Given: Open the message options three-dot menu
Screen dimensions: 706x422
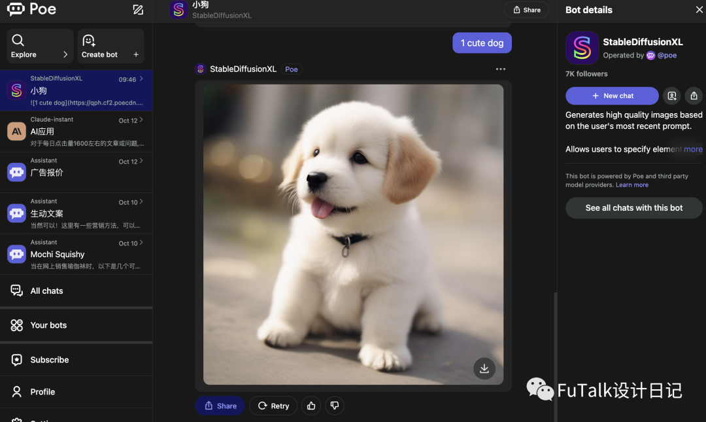Looking at the screenshot, I should coord(501,69).
